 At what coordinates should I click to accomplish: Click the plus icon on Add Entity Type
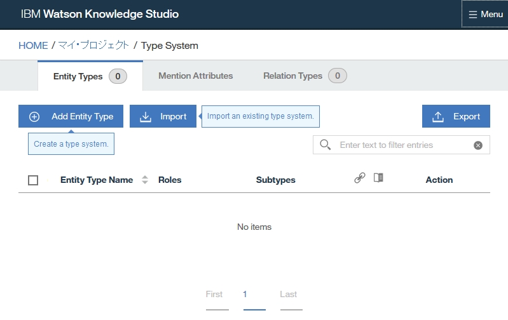(x=35, y=117)
